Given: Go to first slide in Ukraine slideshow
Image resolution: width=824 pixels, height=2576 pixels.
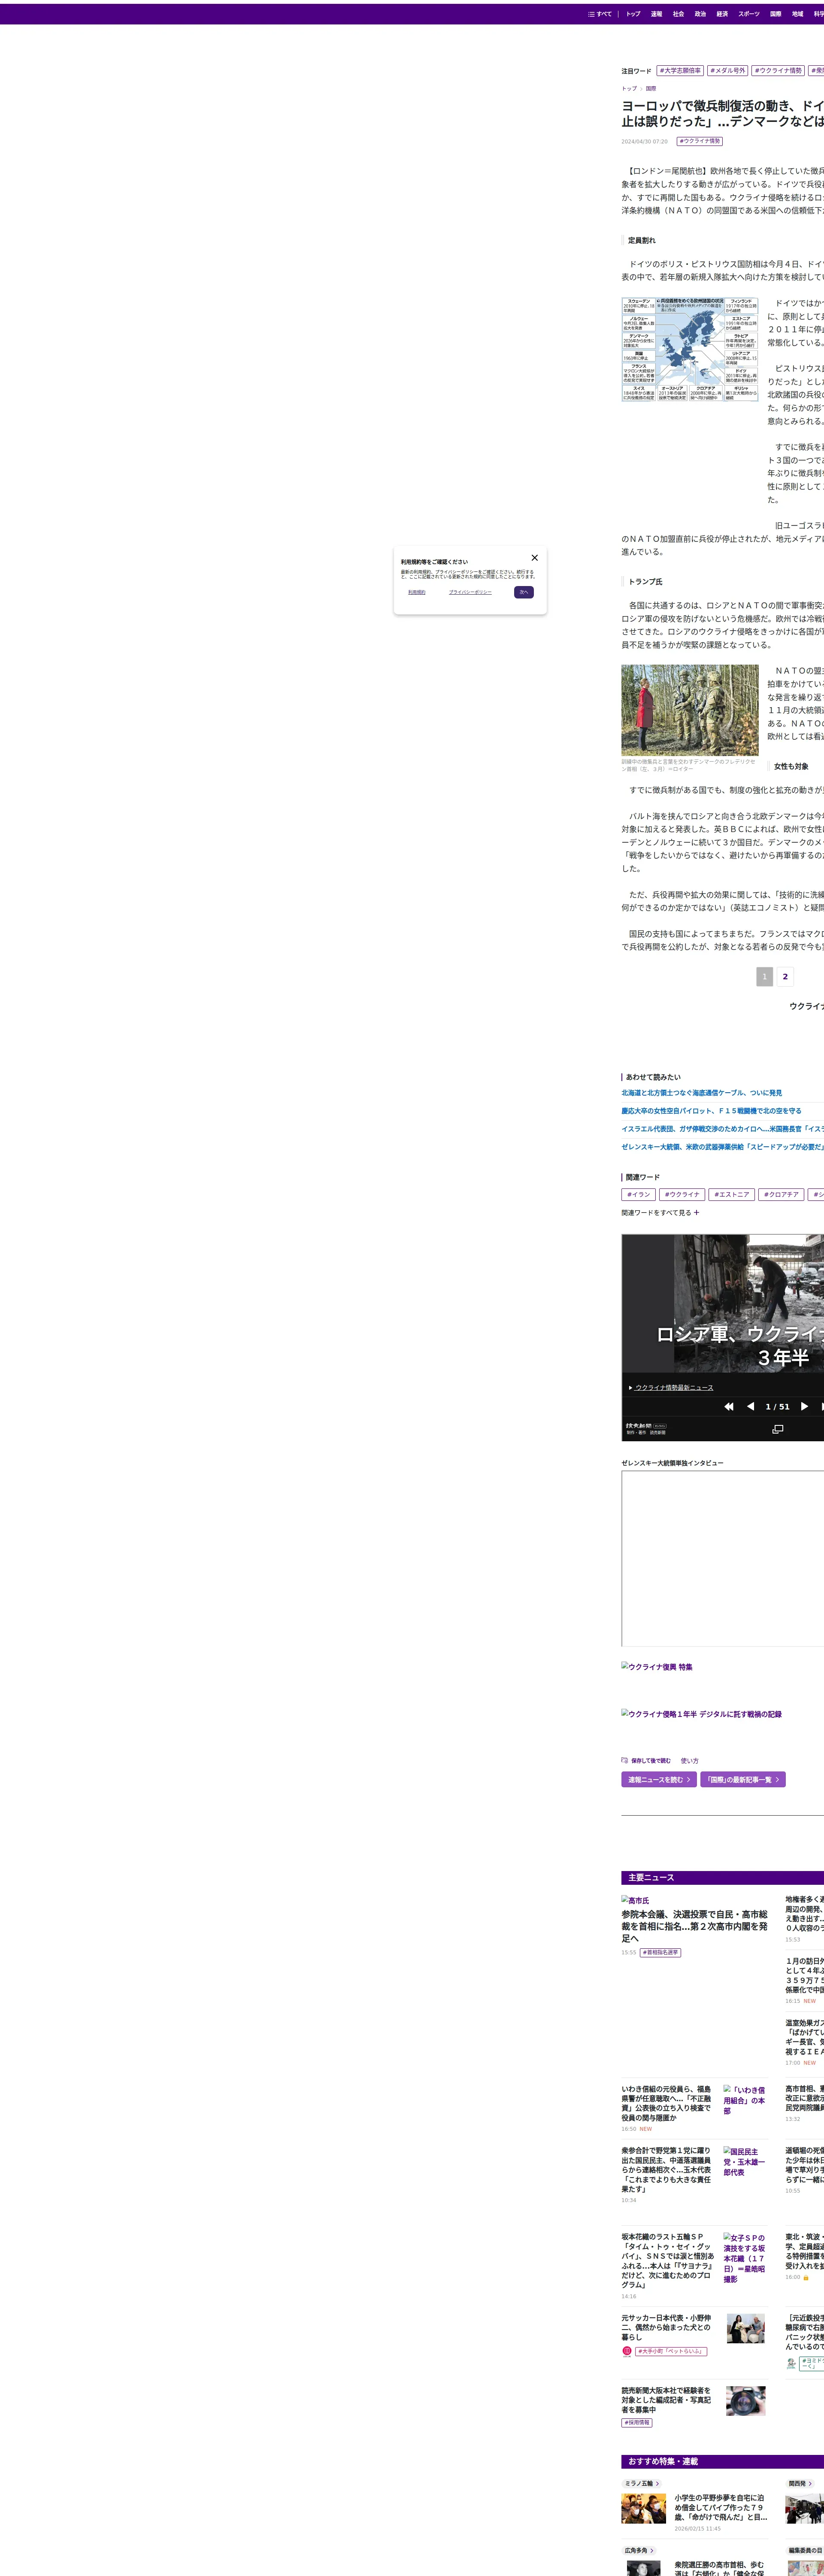Looking at the screenshot, I should click(729, 1406).
